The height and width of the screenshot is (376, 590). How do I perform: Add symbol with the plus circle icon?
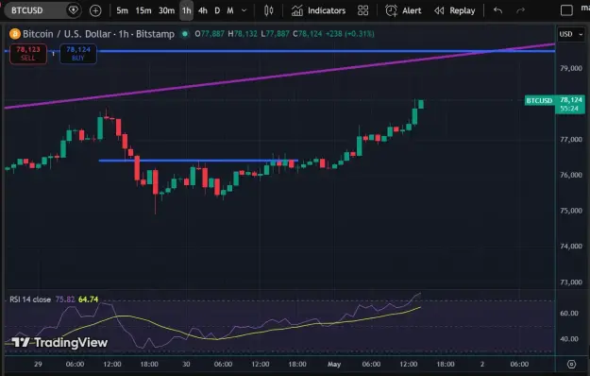pos(95,10)
